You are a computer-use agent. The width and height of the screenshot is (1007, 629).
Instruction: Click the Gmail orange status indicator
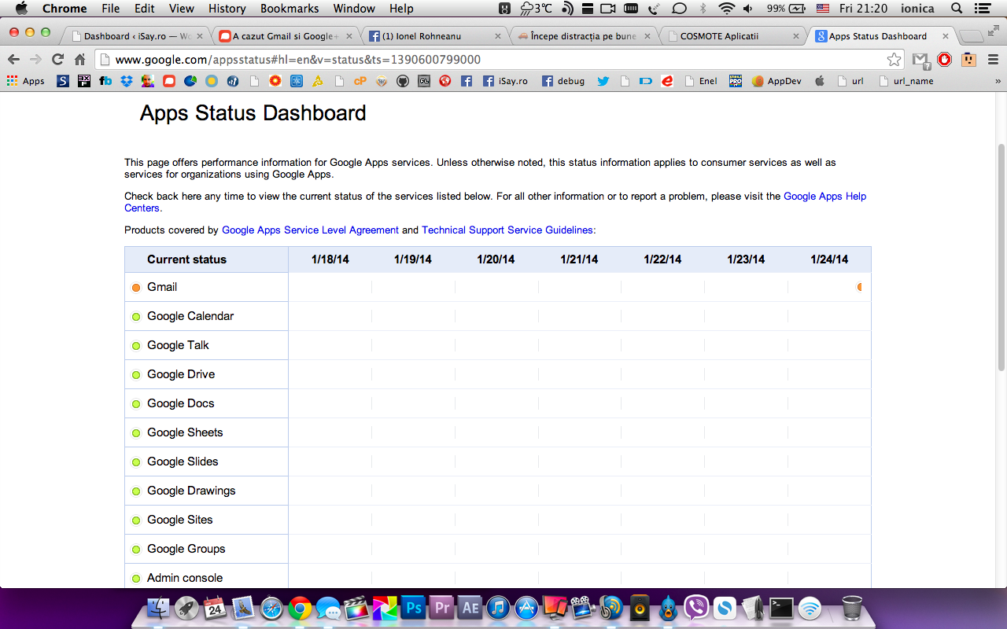click(136, 288)
